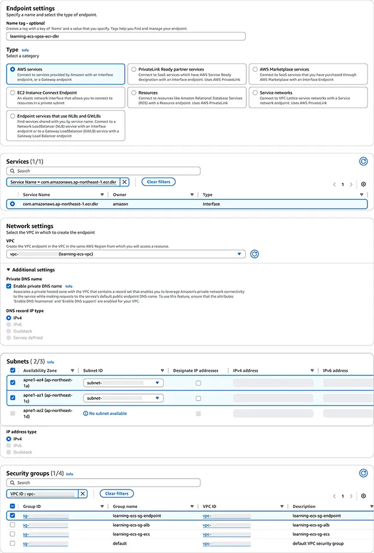This screenshot has height=553, width=374.
Task: Select the AWS services endpoint type
Action: coord(13,70)
